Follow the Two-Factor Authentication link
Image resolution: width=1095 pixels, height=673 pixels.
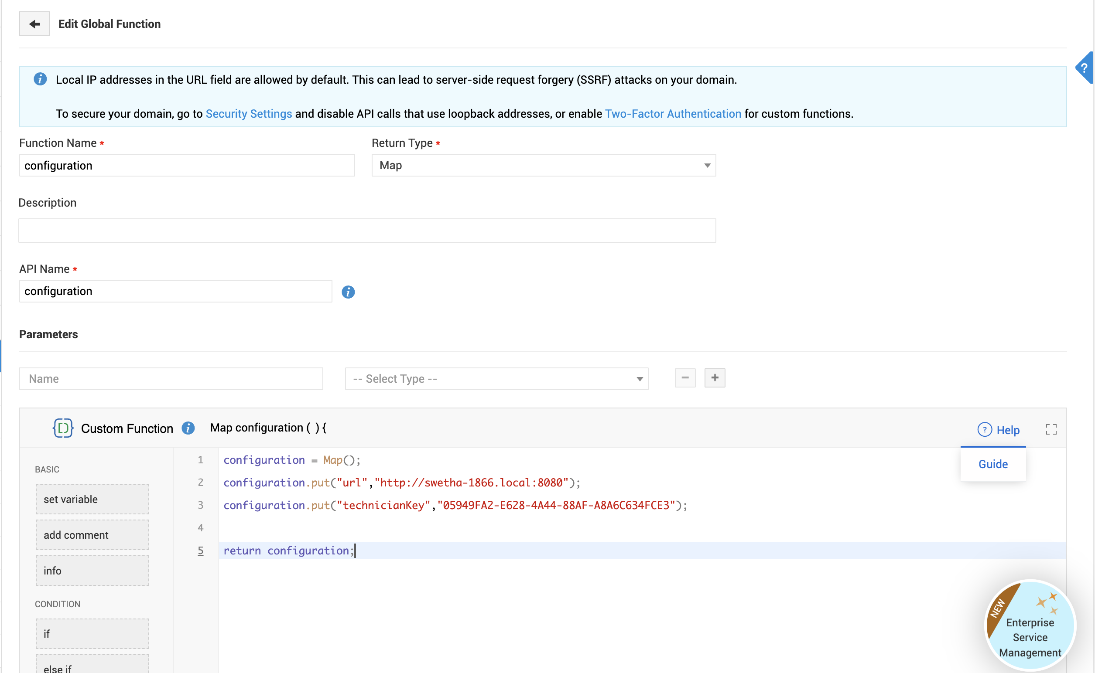673,114
